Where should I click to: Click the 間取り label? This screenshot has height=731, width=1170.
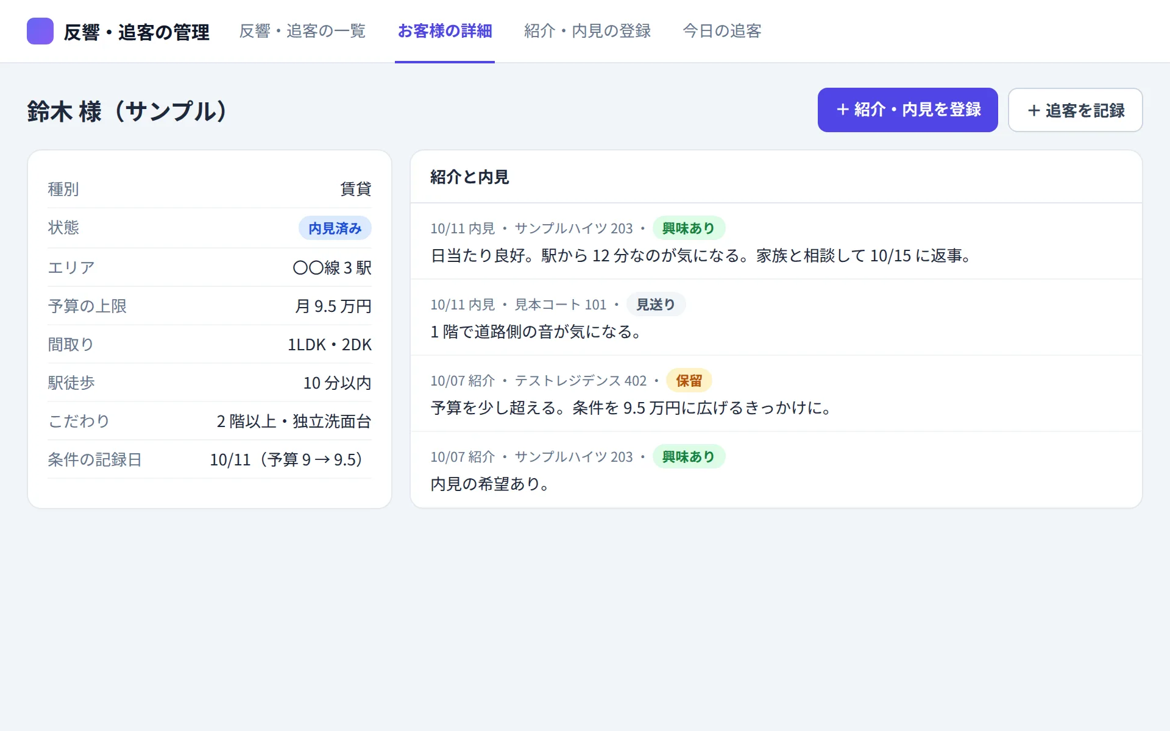(x=71, y=344)
